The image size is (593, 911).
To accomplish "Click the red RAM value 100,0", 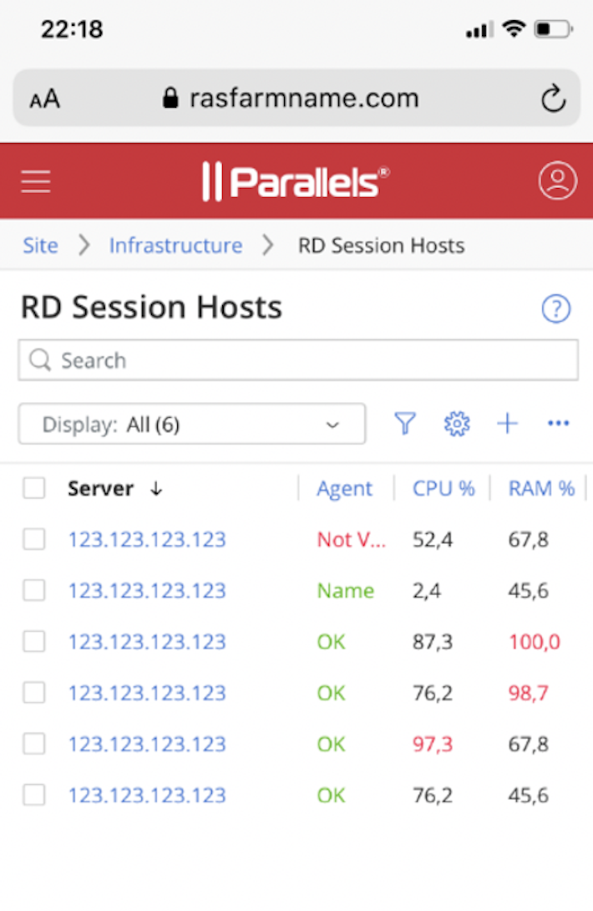I will (535, 642).
